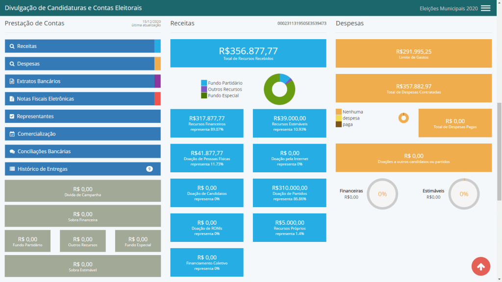Click the magnifier icon beside Despesas
The image size is (502, 282).
tap(12, 64)
